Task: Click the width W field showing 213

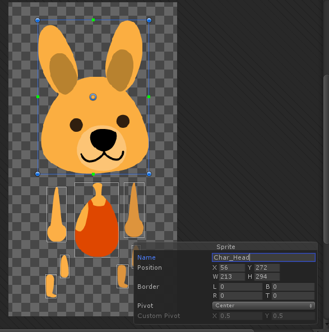Action: [231, 276]
